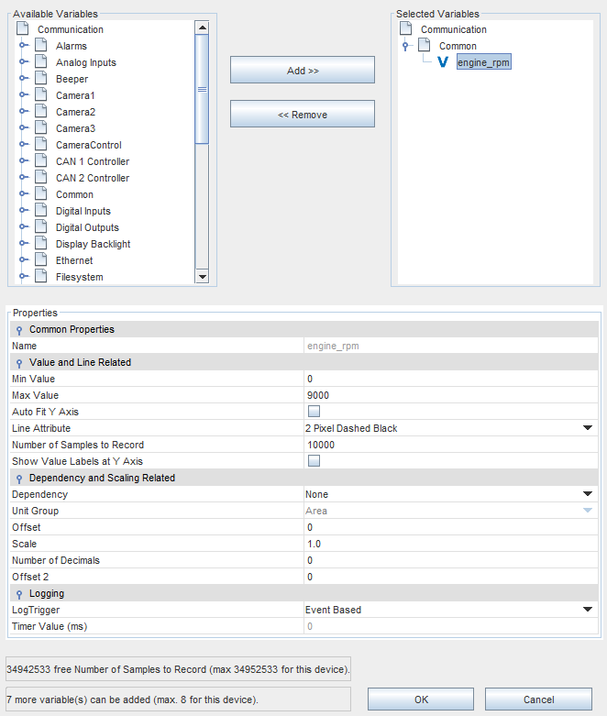Viewport: 607px width, 716px height.
Task: Click the Digital Inputs folder icon
Action: coord(41,210)
